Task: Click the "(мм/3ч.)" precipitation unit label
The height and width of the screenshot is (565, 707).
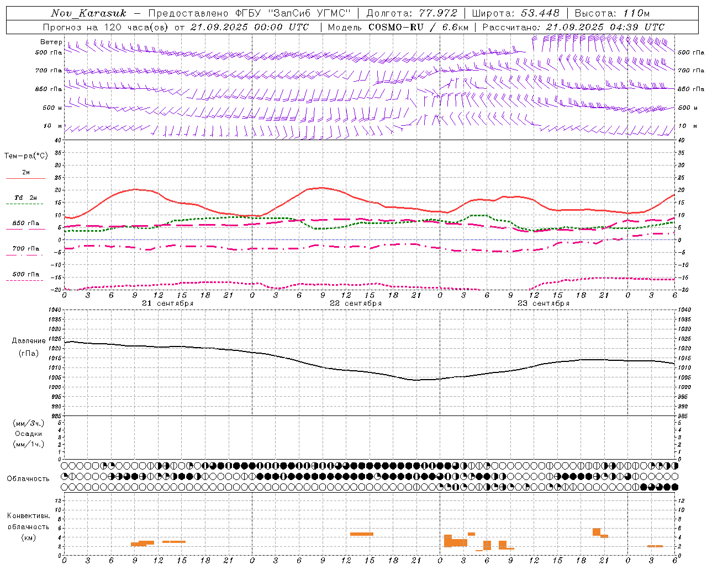Action: pyautogui.click(x=29, y=423)
